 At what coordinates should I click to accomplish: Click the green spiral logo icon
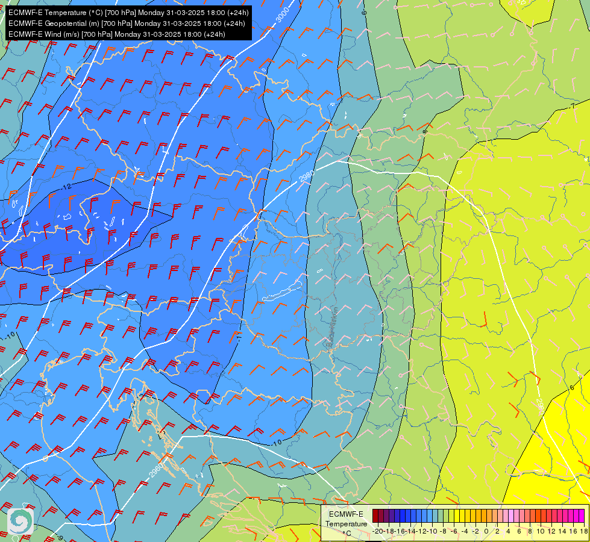20,520
